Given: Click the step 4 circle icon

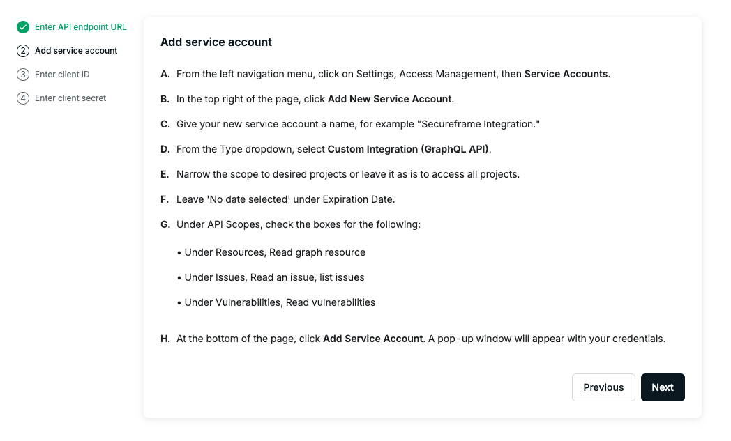Looking at the screenshot, I should pyautogui.click(x=23, y=98).
